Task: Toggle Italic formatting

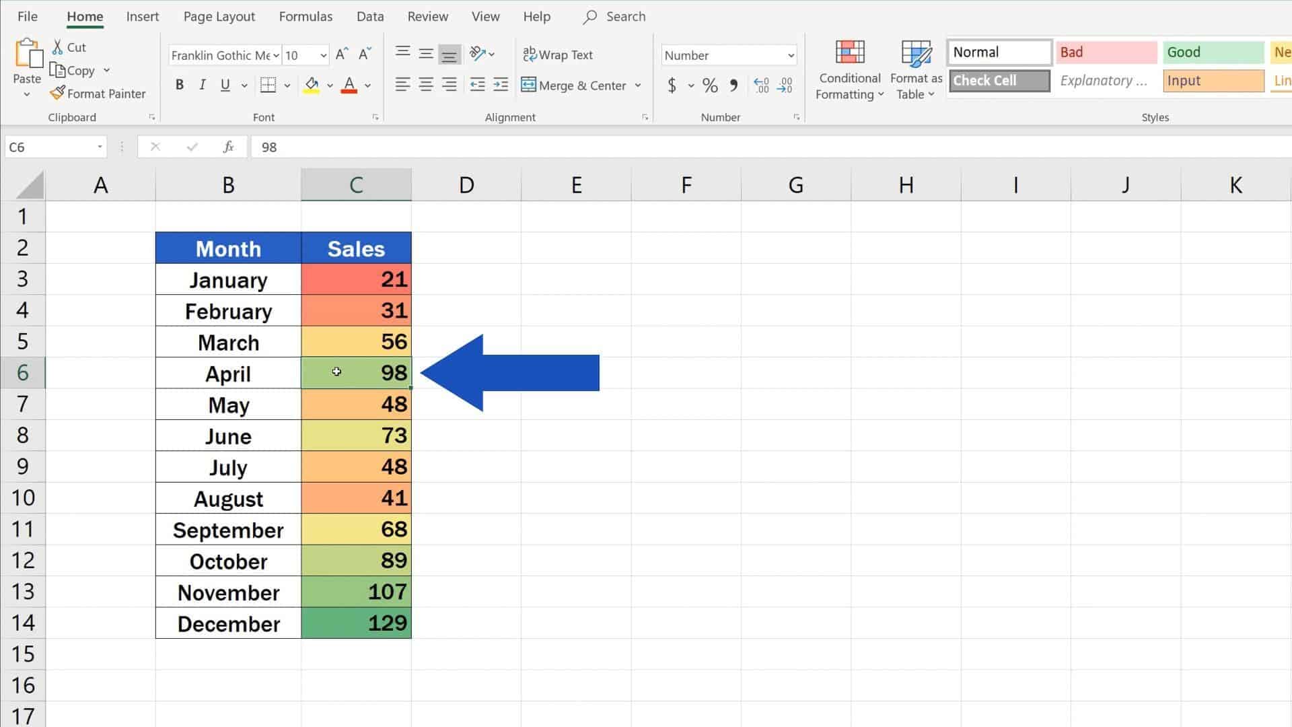Action: point(202,85)
